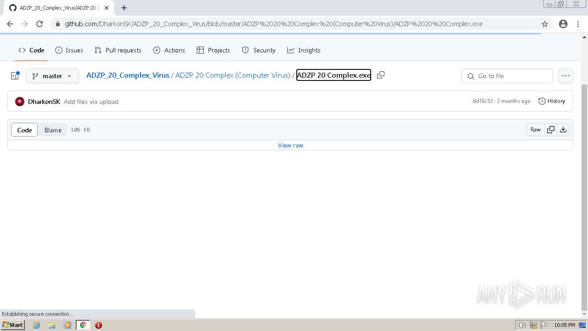Open the Security tab
The height and width of the screenshot is (331, 588).
[259, 50]
